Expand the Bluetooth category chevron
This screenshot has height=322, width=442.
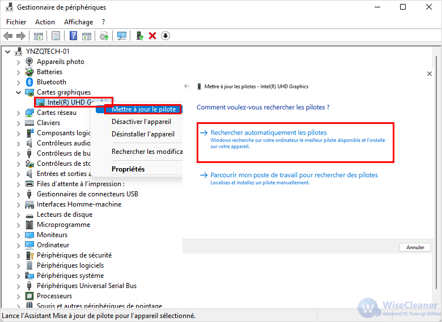tap(18, 83)
